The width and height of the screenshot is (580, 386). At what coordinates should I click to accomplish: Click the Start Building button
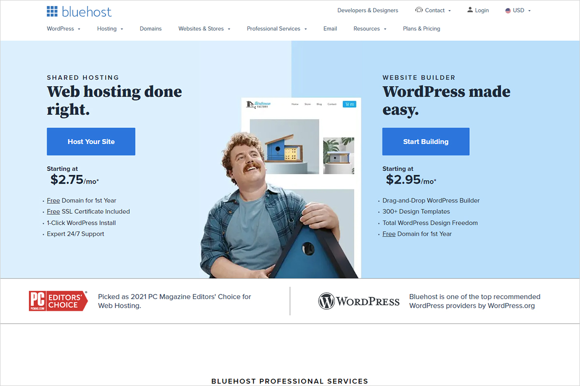pyautogui.click(x=426, y=141)
